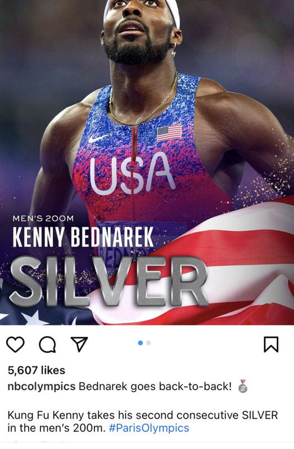Share the post using the paper plane icon
294x449 pixels.
(79, 344)
